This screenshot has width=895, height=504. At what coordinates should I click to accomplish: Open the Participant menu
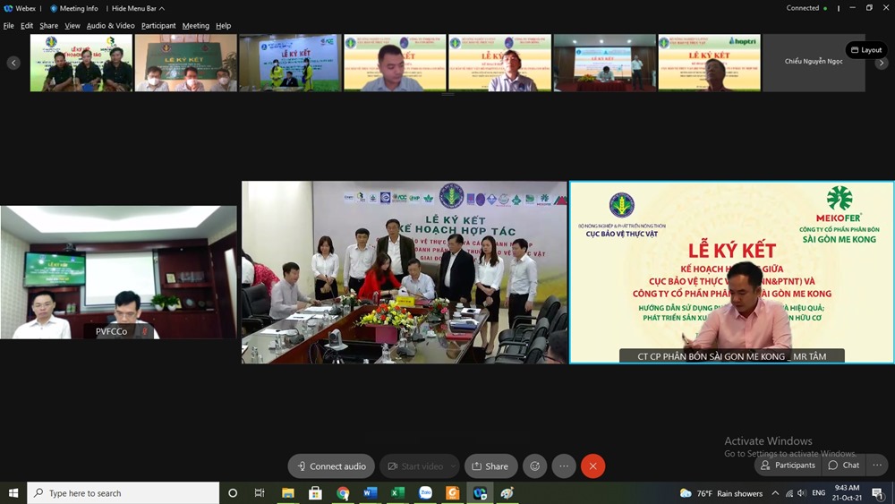click(x=158, y=26)
